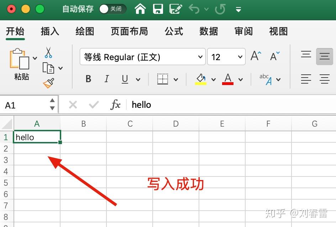This screenshot has height=227, width=336.
Task: Toggle bold formatting
Action: click(x=88, y=79)
